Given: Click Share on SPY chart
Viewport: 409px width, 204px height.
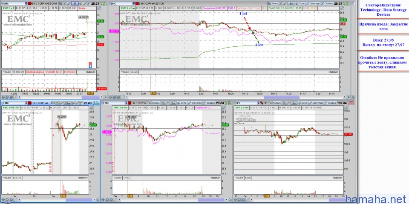Looking at the screenshot, I should tap(276, 103).
